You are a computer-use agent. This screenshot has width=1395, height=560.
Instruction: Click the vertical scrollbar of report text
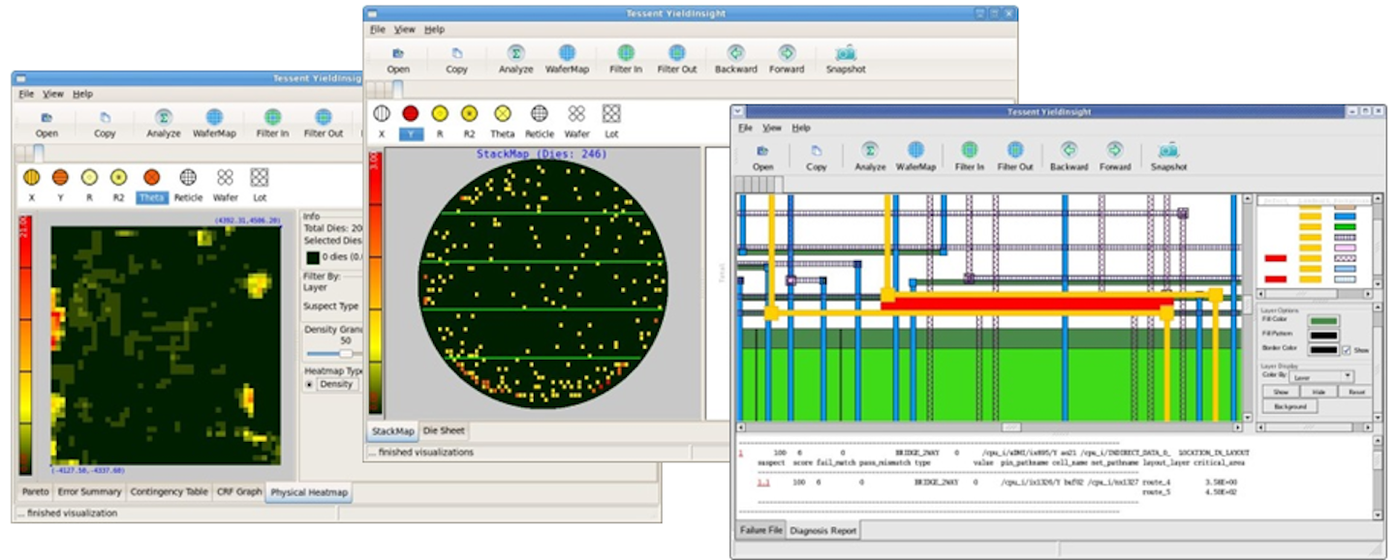(1378, 477)
